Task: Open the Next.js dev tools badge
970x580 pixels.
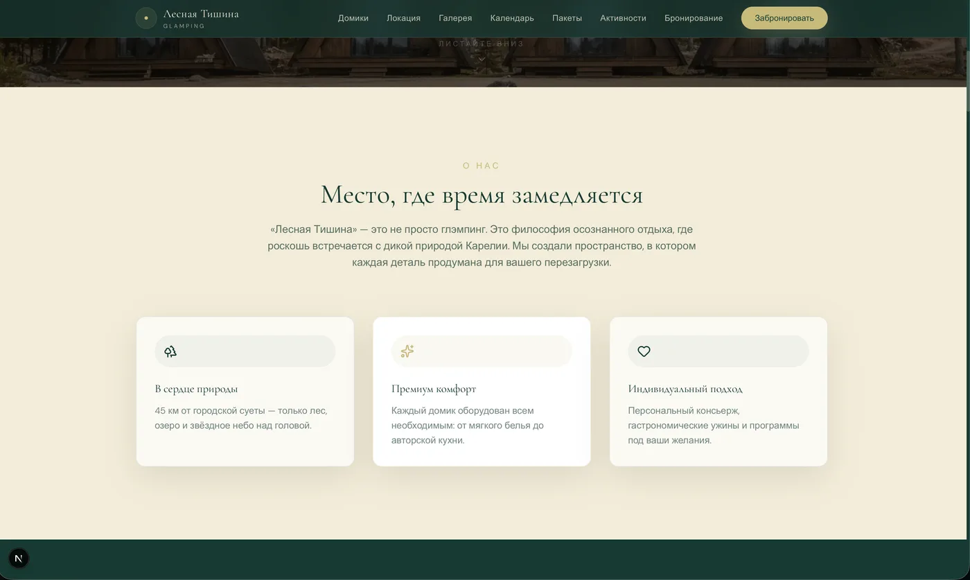Action: [x=19, y=558]
